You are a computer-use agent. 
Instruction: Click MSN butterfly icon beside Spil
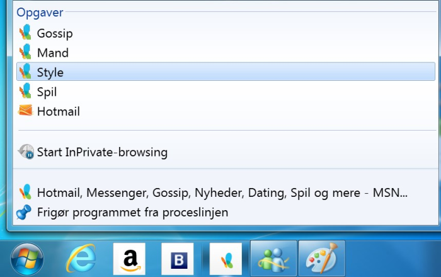[x=26, y=91]
